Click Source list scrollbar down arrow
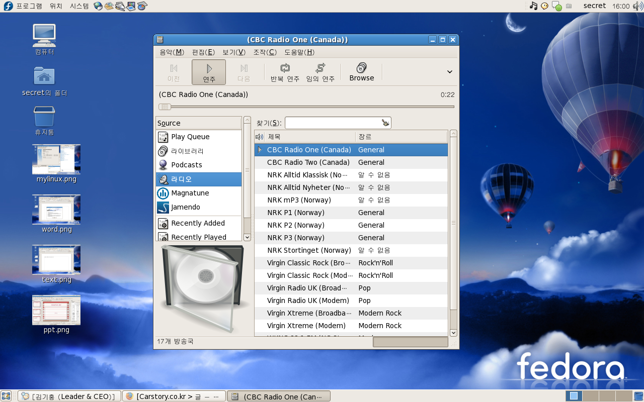 tap(247, 237)
